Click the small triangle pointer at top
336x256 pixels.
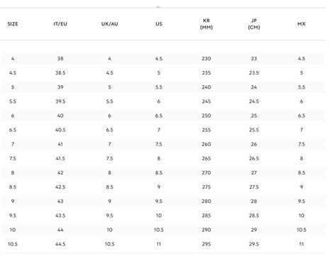158,7
